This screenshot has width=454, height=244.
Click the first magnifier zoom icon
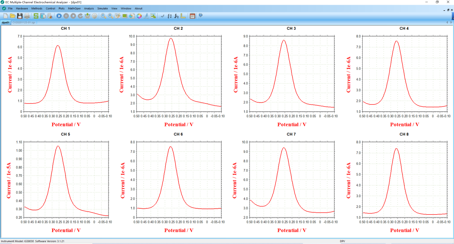pos(103,16)
